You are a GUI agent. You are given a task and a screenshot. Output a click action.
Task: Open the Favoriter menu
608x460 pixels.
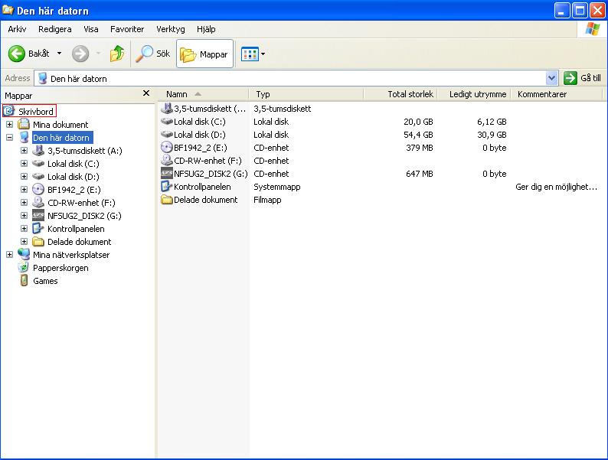(x=127, y=29)
